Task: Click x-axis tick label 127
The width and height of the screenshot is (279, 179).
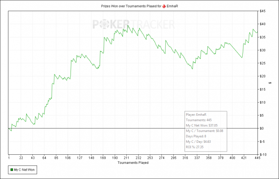Action: pyautogui.click(x=80, y=158)
